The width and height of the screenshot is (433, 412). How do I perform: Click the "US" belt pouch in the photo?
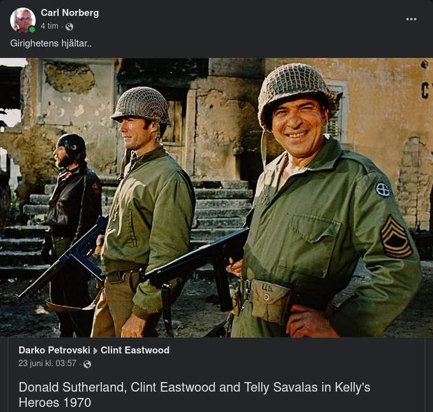tap(271, 299)
